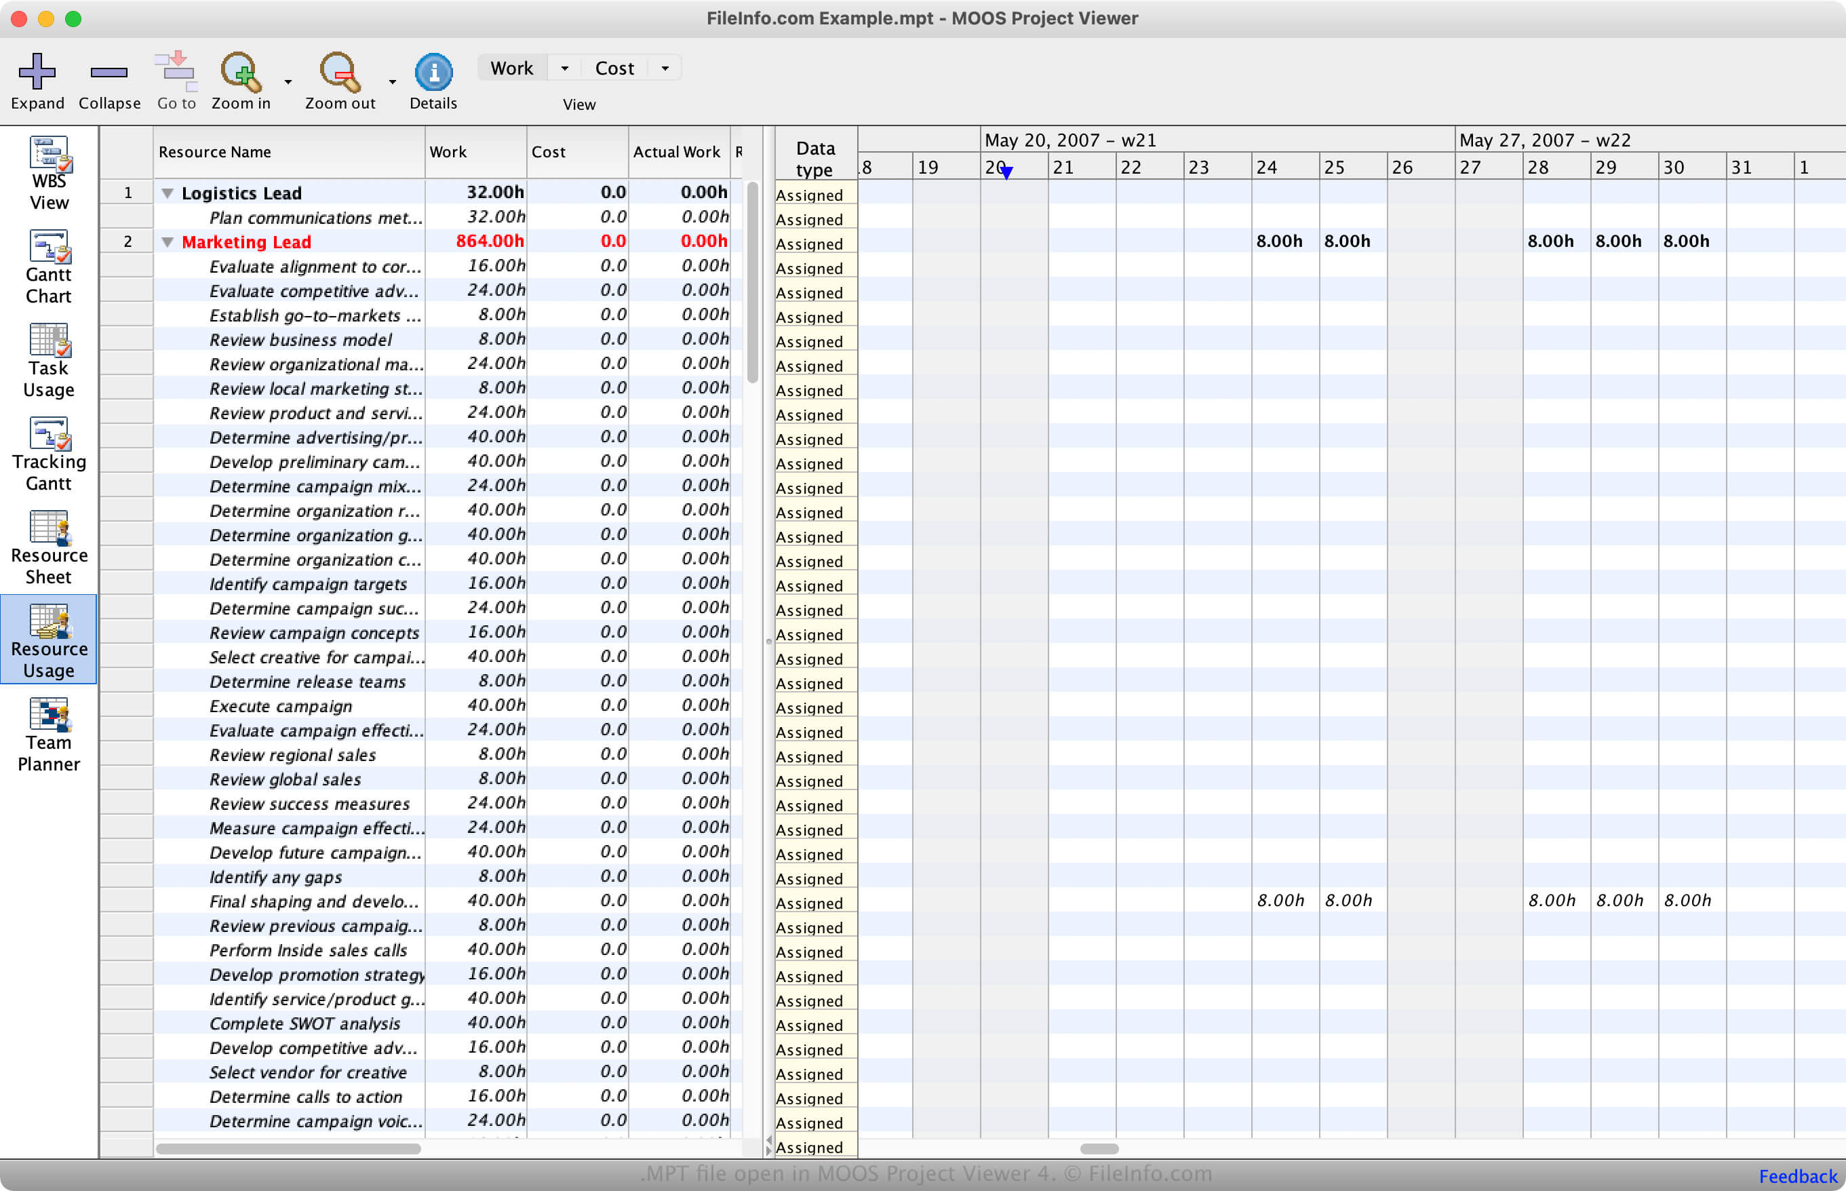Switch to WBS View
This screenshot has width=1846, height=1191.
(x=49, y=173)
